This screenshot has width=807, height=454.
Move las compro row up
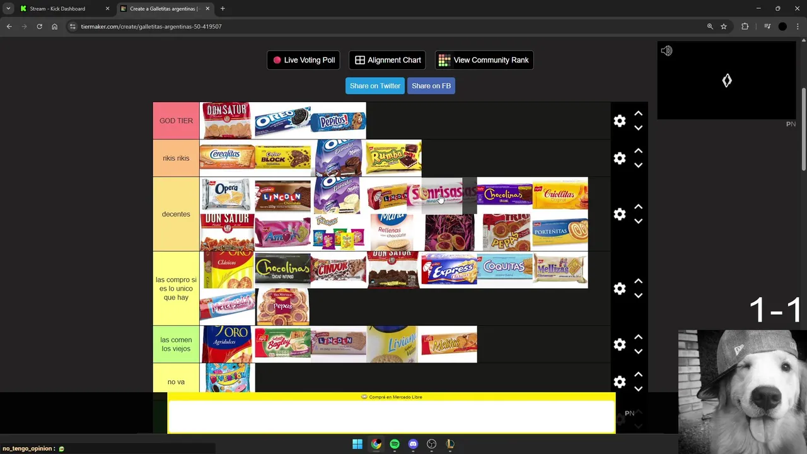(638, 281)
